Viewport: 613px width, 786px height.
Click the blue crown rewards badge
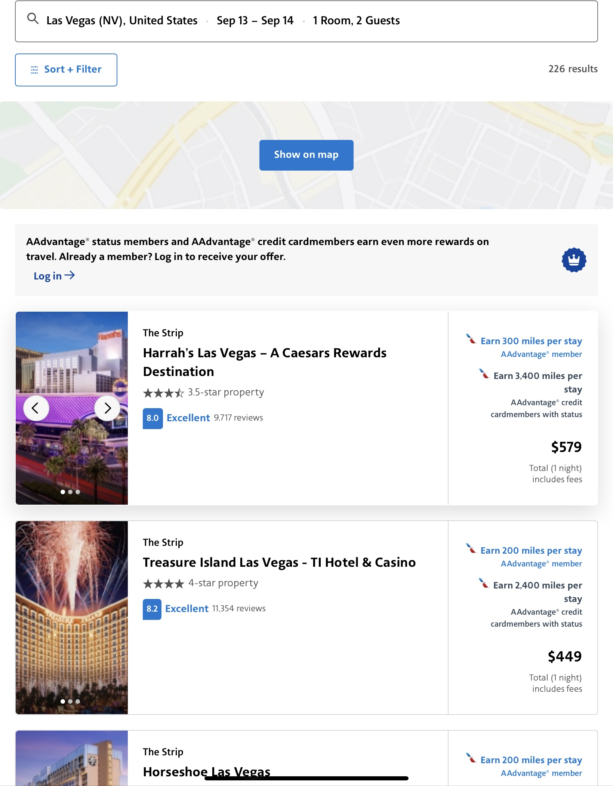pos(574,260)
